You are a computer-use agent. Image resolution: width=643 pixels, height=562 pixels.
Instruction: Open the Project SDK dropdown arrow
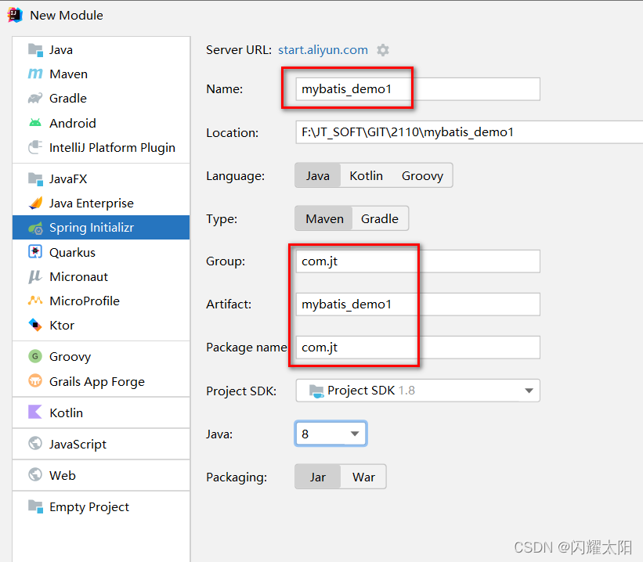tap(529, 391)
